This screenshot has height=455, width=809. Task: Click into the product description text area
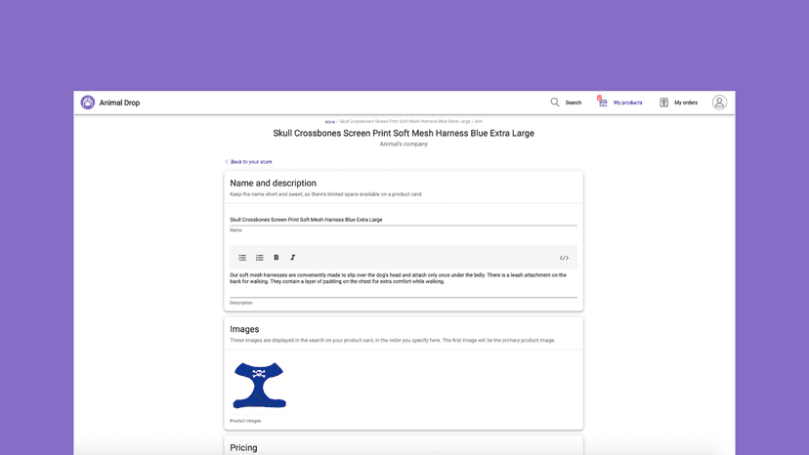point(404,284)
